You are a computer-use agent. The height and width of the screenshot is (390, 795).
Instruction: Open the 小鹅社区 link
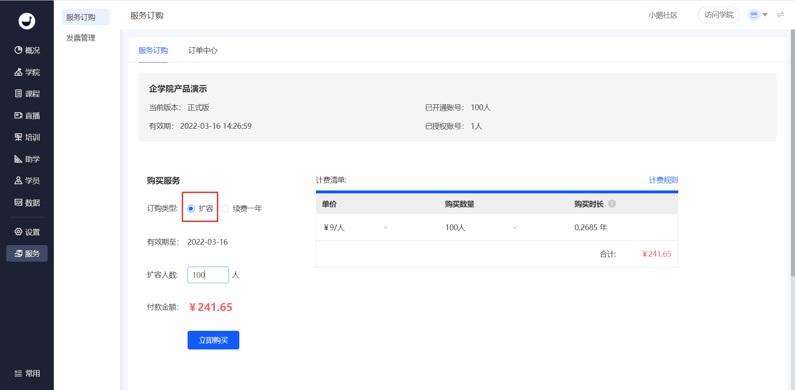(663, 15)
